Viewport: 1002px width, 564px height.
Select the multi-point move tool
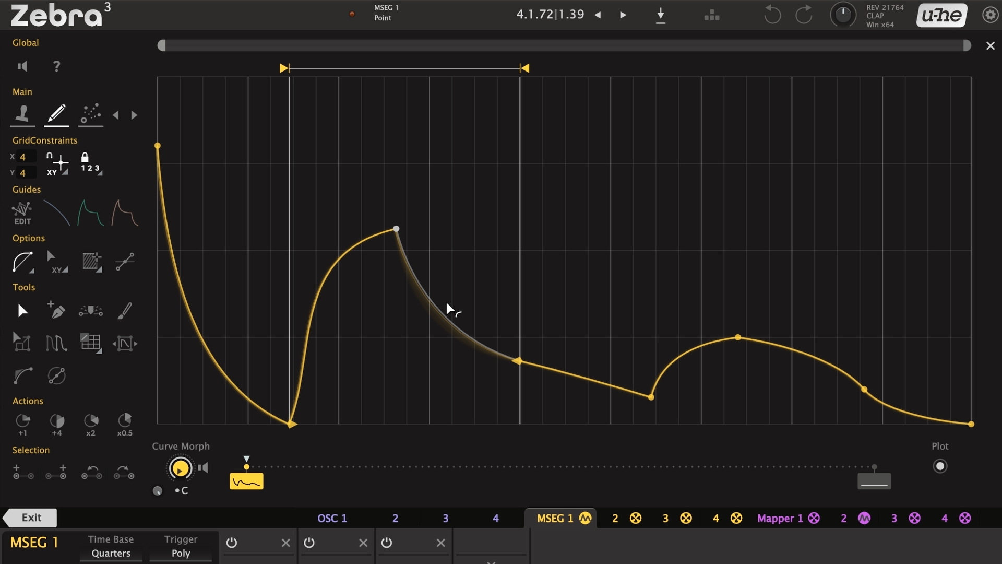91,311
